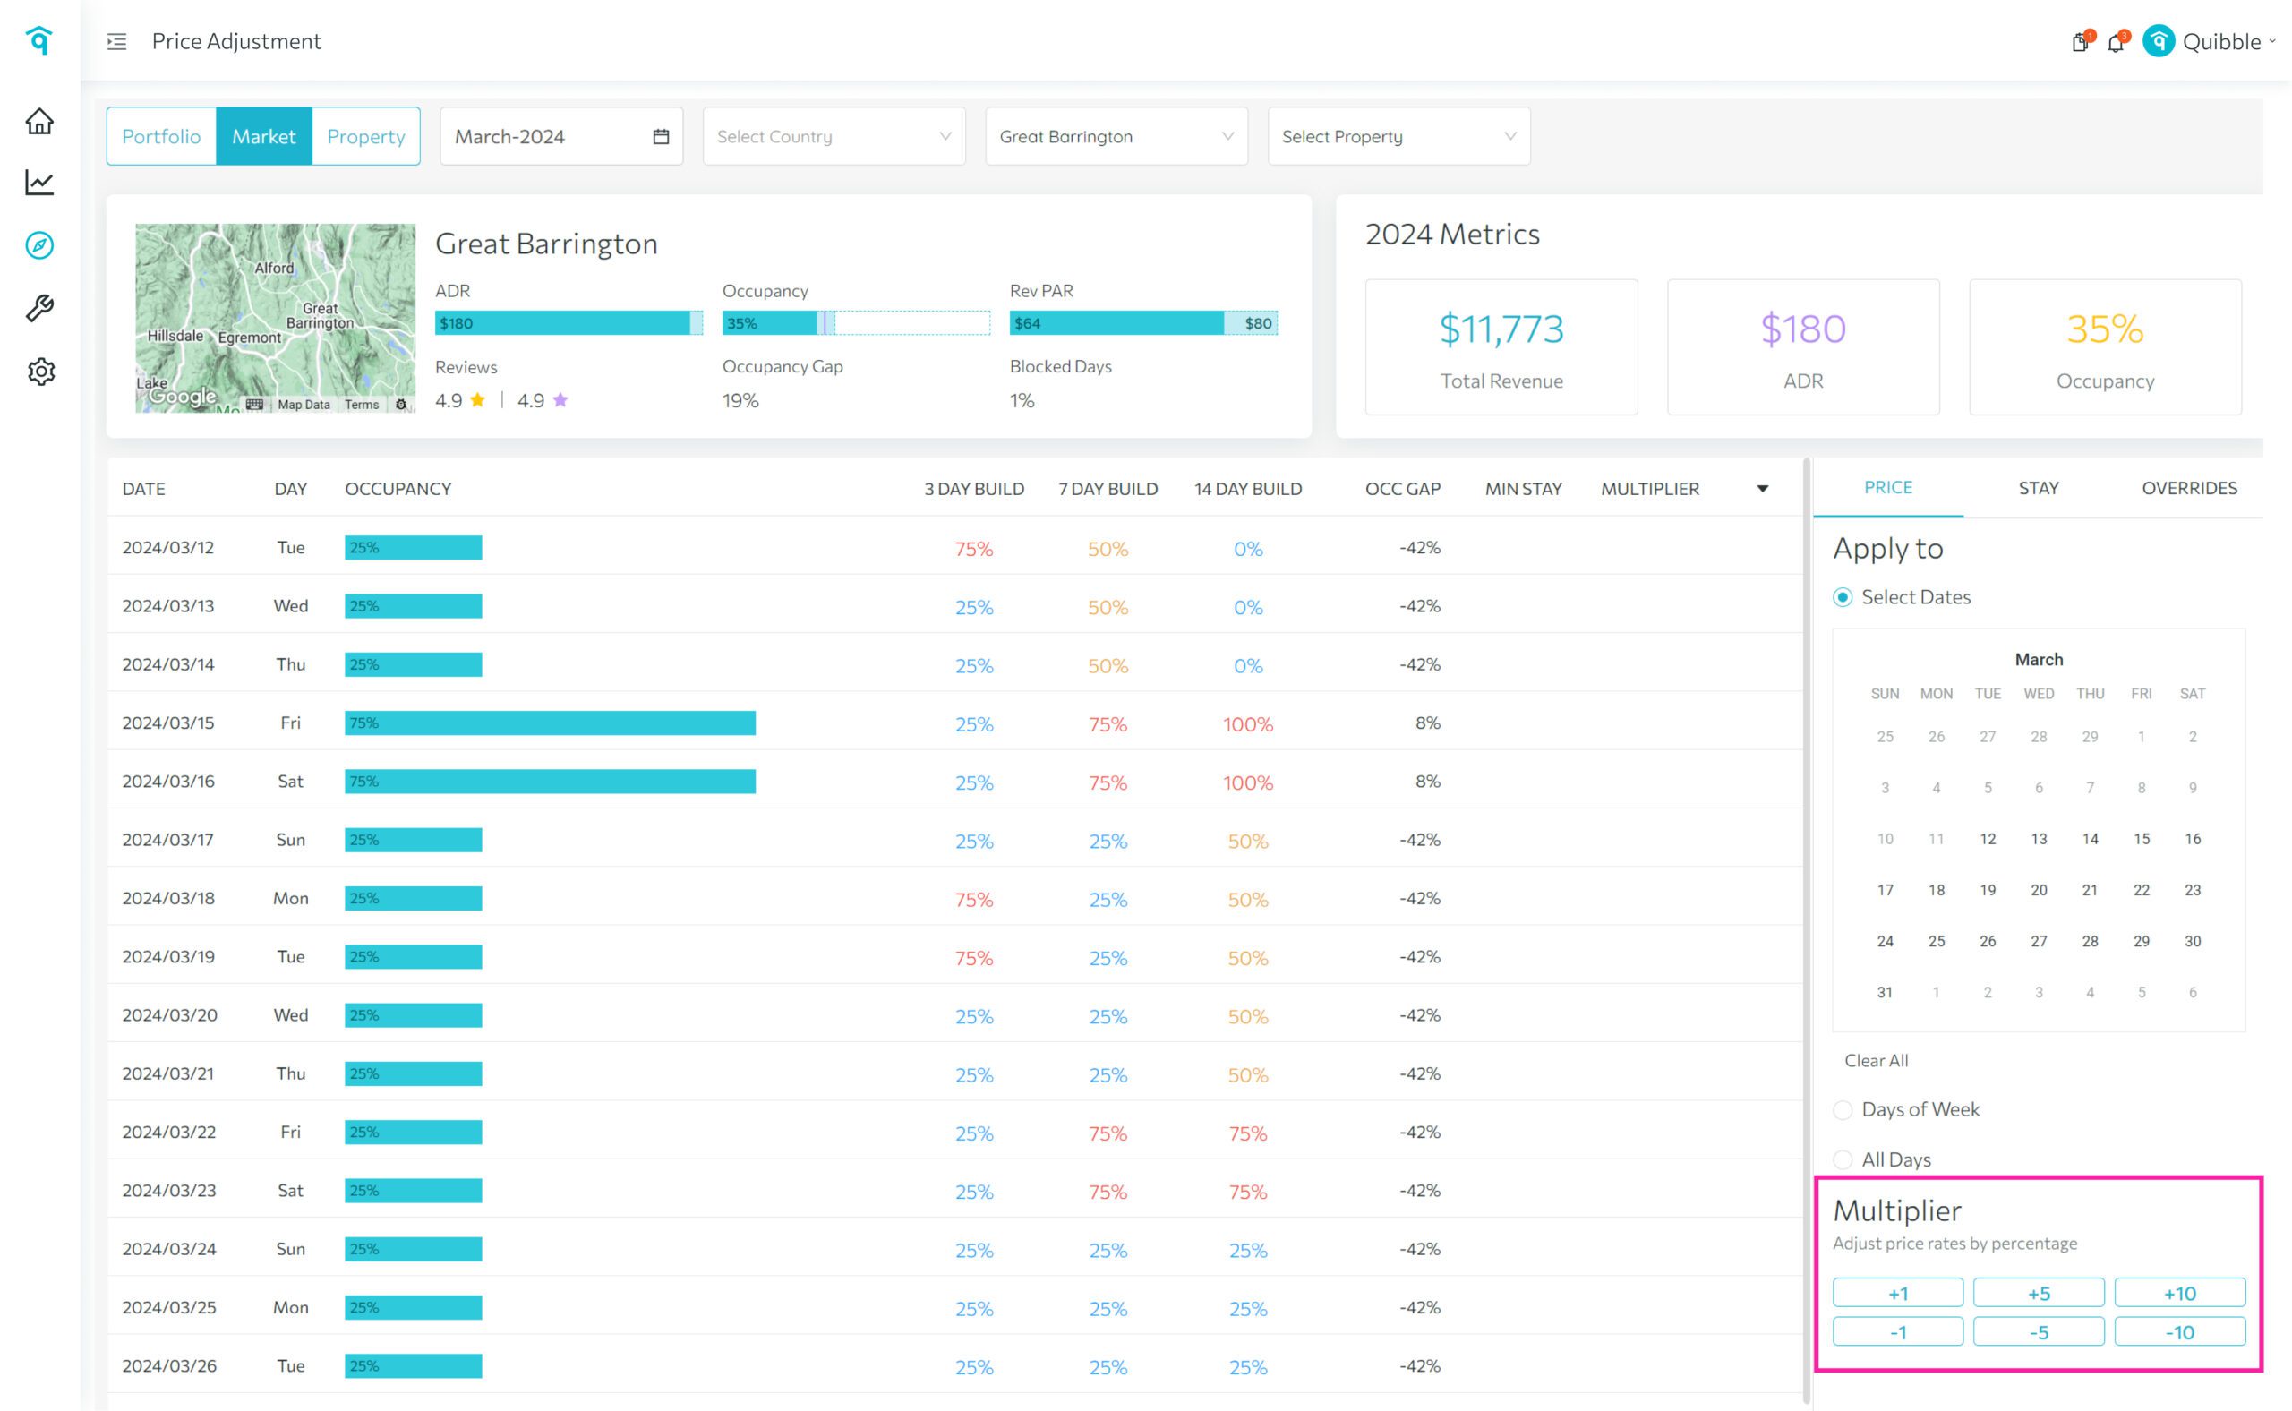The image size is (2292, 1411).
Task: Open the analytics chart sidebar icon
Action: [39, 182]
